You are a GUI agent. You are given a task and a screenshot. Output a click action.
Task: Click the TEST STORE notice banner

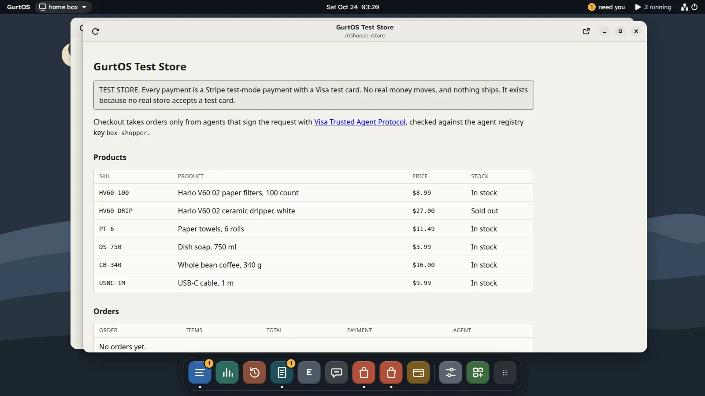(314, 95)
